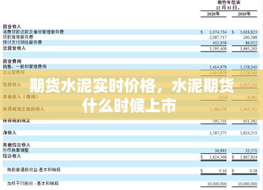Screen dimensions: 263x190
Task: Click the 每股普通股收益-基本和稀释 row label
Action: click(x=34, y=169)
